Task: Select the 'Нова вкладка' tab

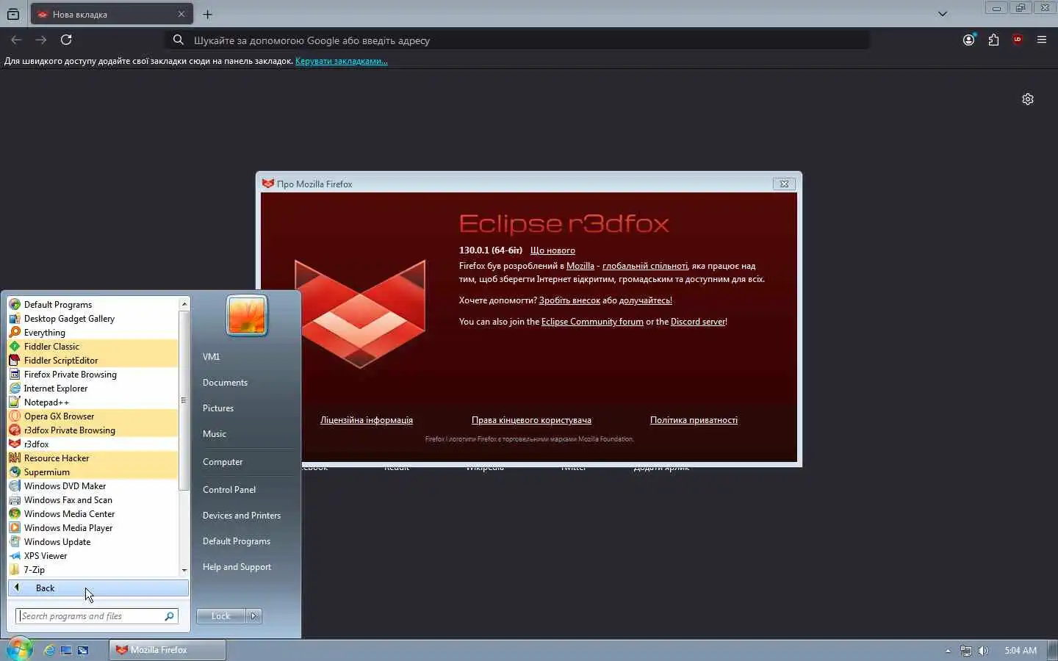Action: coord(112,14)
